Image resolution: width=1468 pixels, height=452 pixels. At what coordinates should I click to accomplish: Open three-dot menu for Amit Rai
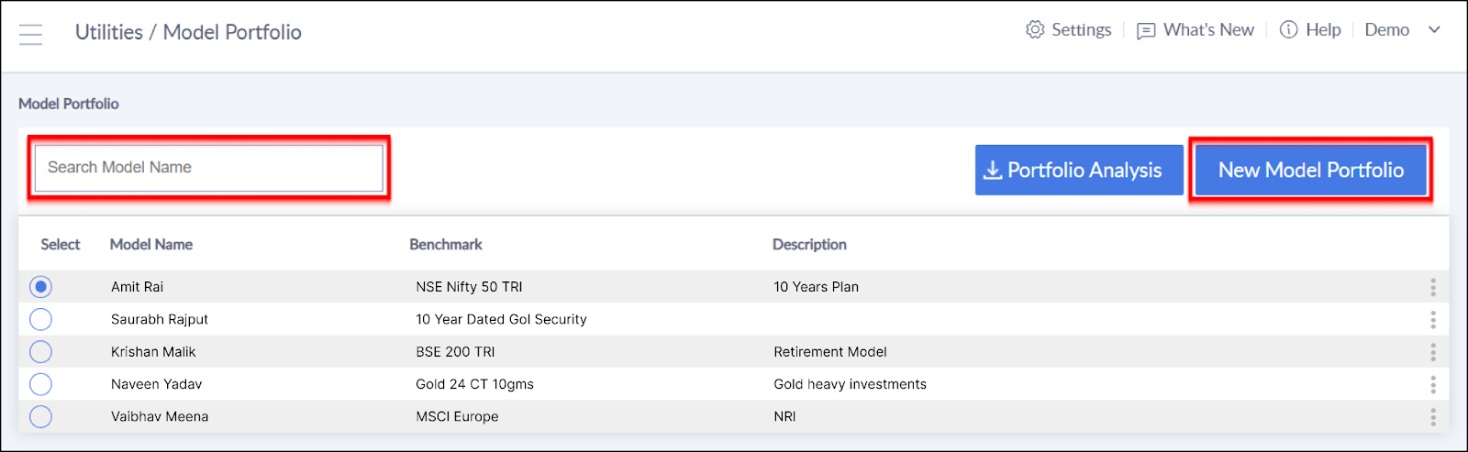[1432, 287]
